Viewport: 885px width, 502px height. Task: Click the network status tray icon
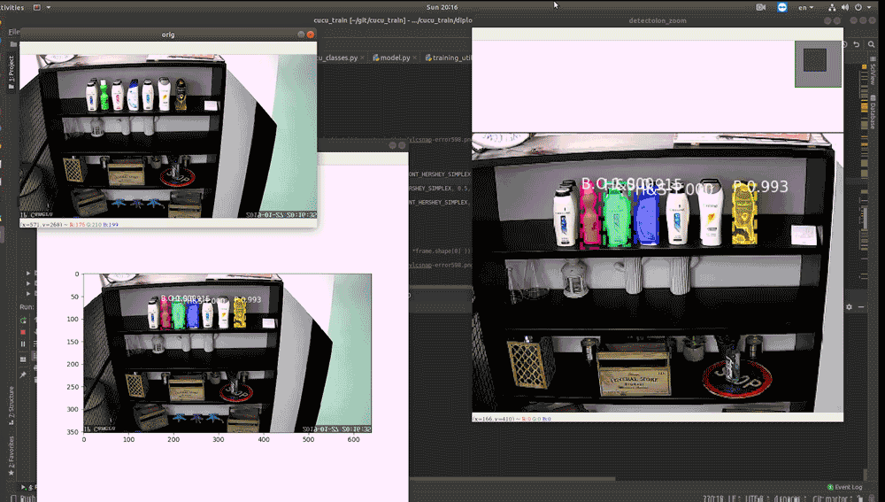pos(832,7)
